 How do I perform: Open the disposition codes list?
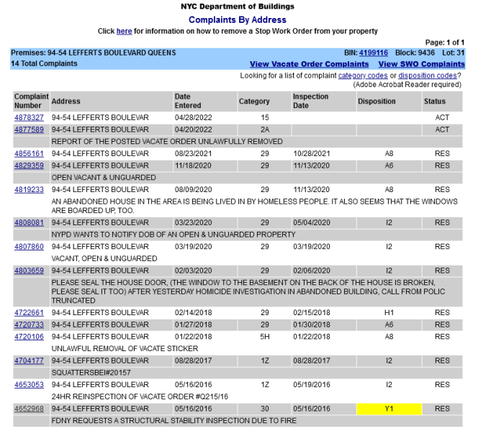pos(427,76)
